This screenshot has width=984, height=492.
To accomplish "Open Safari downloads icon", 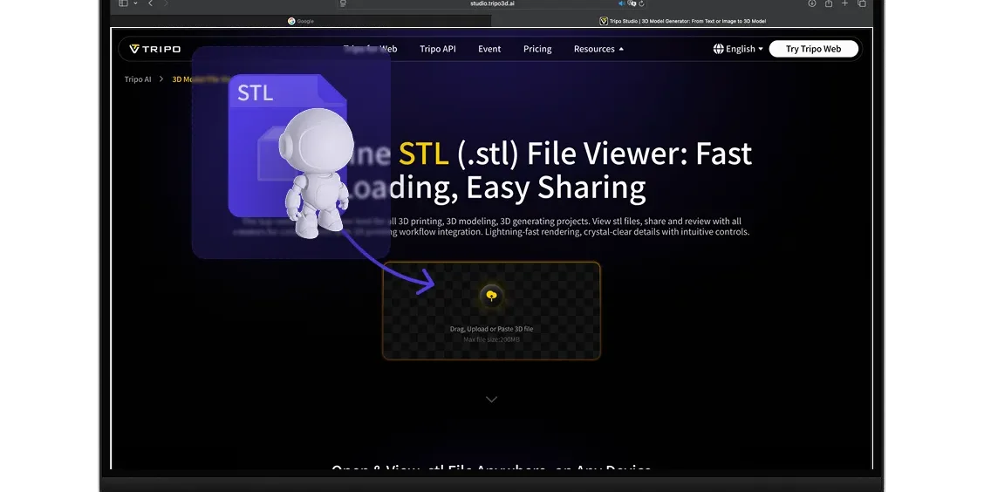I will point(812,3).
